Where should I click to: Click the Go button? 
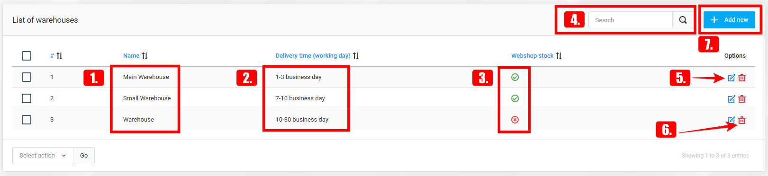pos(84,156)
